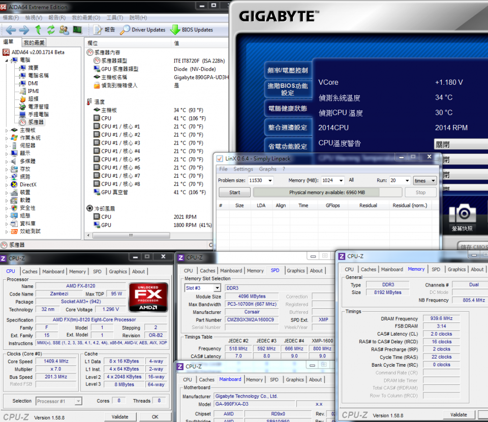Screen dimensions: 488x422
Task: Select the 感應器 sensors icon in the tree
Action: click(23, 122)
